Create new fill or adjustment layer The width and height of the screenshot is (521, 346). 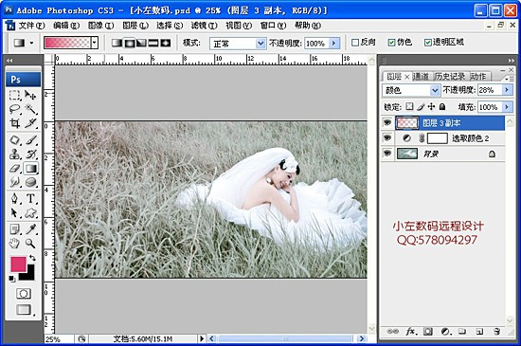coord(445,332)
